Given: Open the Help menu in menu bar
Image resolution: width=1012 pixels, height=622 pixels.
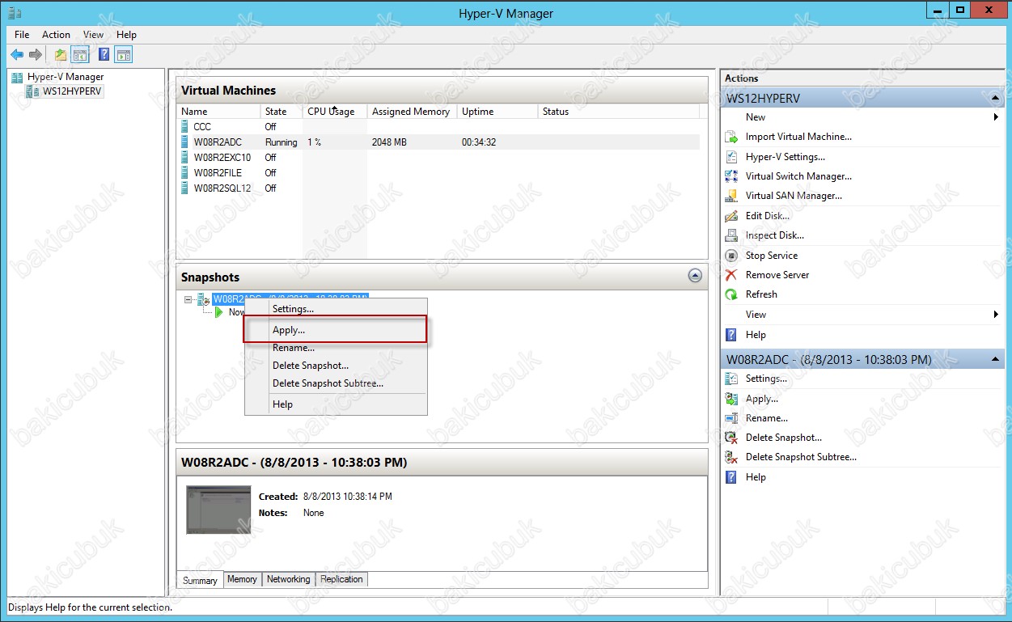Looking at the screenshot, I should pos(126,35).
